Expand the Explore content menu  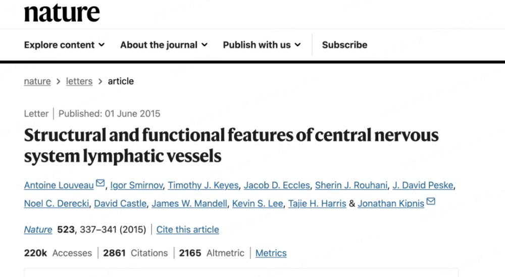click(64, 45)
